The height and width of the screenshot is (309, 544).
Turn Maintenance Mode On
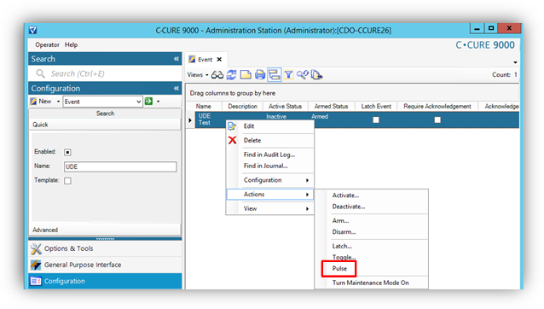(371, 283)
